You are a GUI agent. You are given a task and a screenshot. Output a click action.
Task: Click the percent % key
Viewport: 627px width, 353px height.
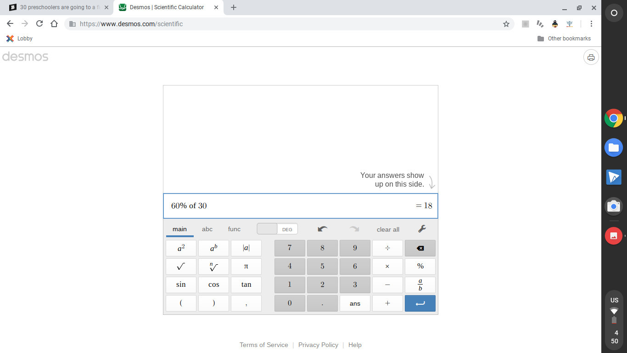coord(420,267)
